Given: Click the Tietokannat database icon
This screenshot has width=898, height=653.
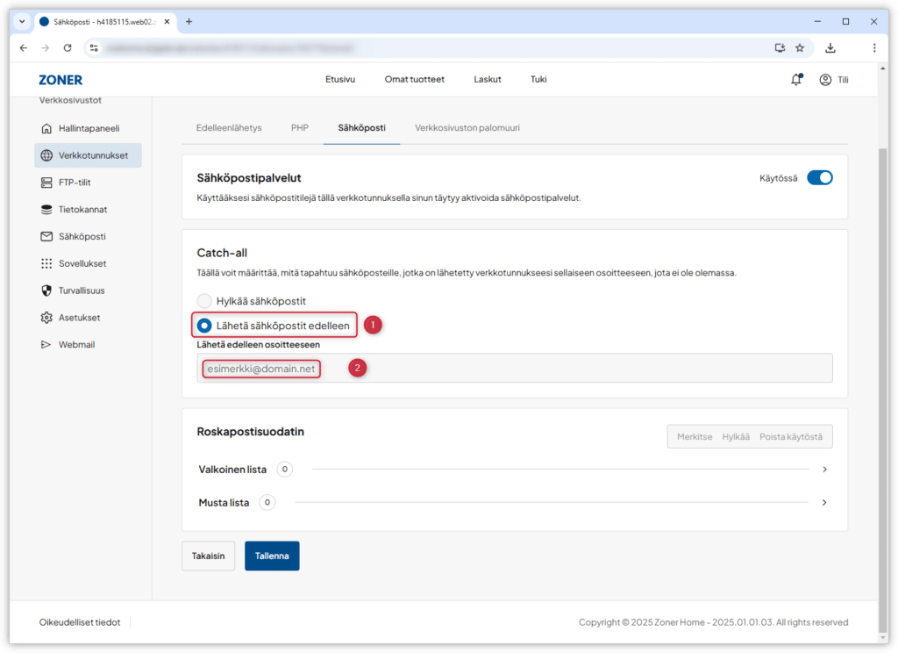Looking at the screenshot, I should pyautogui.click(x=47, y=210).
